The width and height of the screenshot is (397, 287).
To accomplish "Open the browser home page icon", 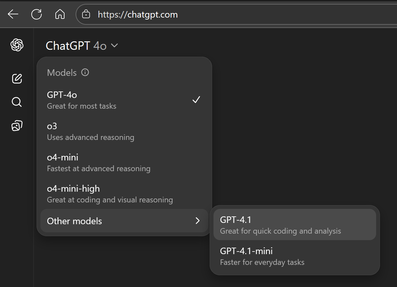I will click(60, 14).
